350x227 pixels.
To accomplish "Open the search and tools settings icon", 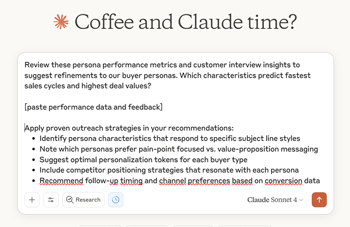I will [51, 200].
